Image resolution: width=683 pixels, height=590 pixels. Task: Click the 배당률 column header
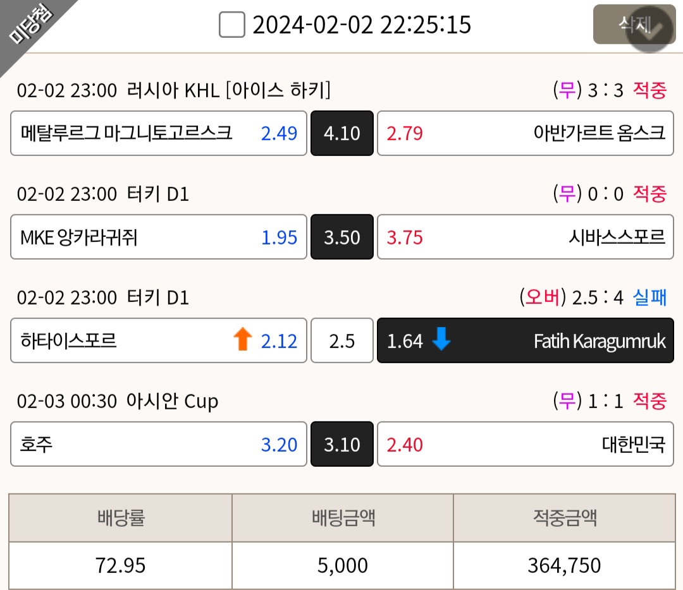(x=121, y=518)
